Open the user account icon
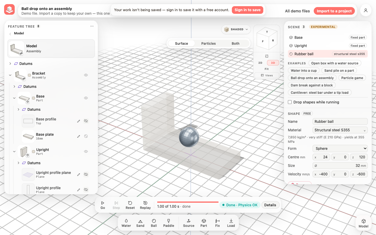Screen dimensions: 376x235 [366, 10]
